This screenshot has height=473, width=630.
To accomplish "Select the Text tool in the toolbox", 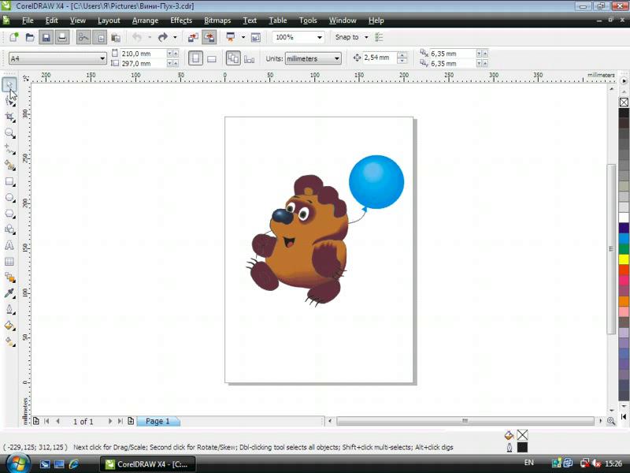I will pyautogui.click(x=9, y=245).
